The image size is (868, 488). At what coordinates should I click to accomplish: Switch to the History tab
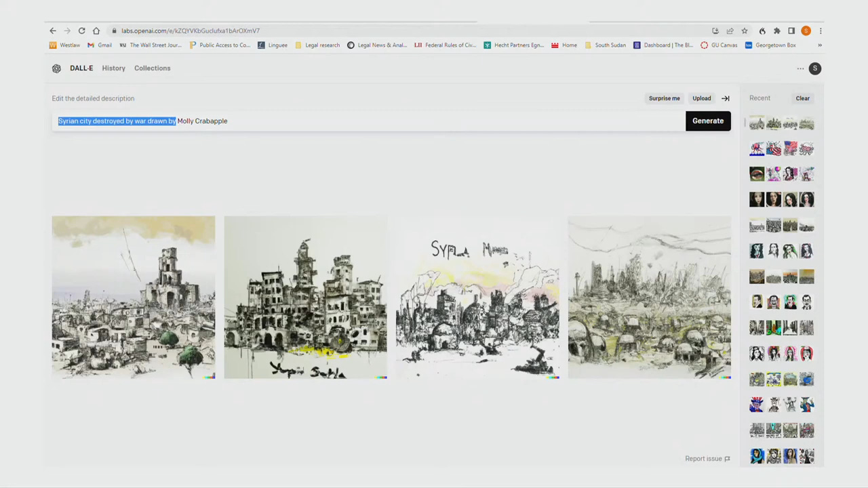(114, 68)
